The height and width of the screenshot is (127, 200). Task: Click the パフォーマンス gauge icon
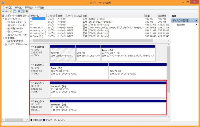pyautogui.click(x=9, y=32)
